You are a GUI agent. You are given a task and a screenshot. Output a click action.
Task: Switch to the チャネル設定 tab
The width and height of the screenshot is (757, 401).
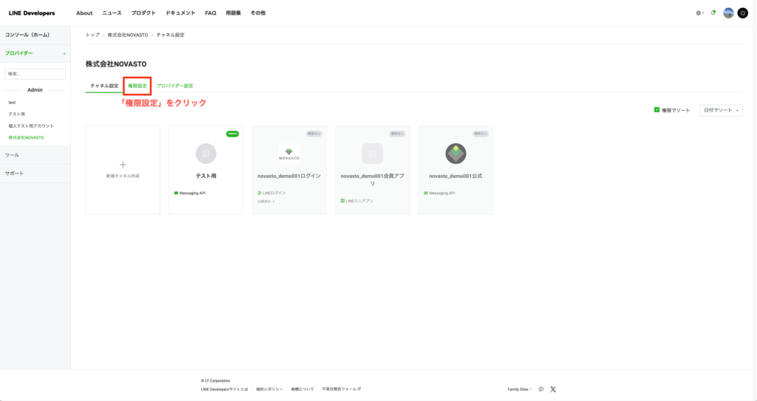(x=104, y=86)
